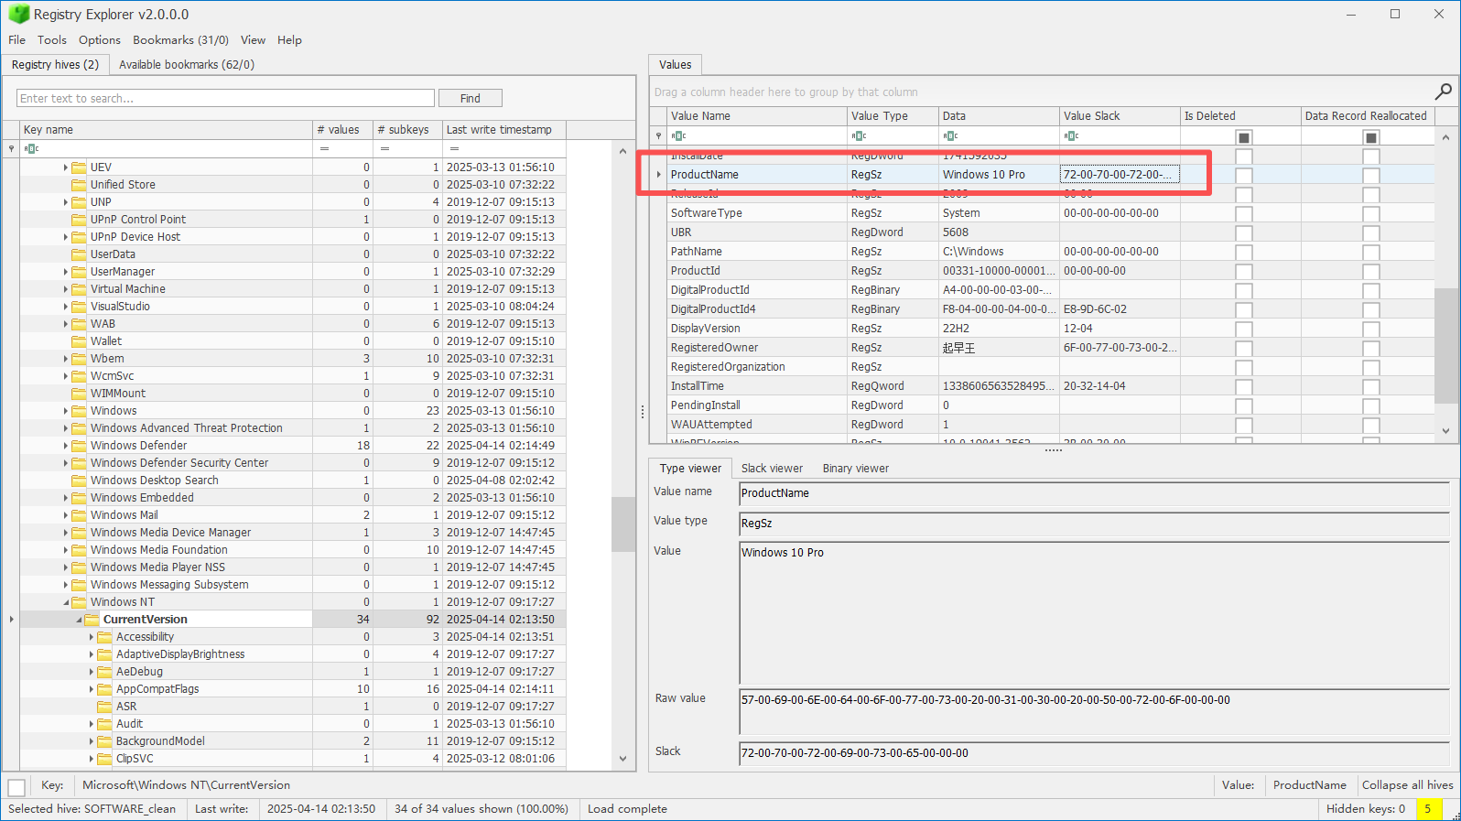Click the Value Name filter condition icon

coord(678,136)
